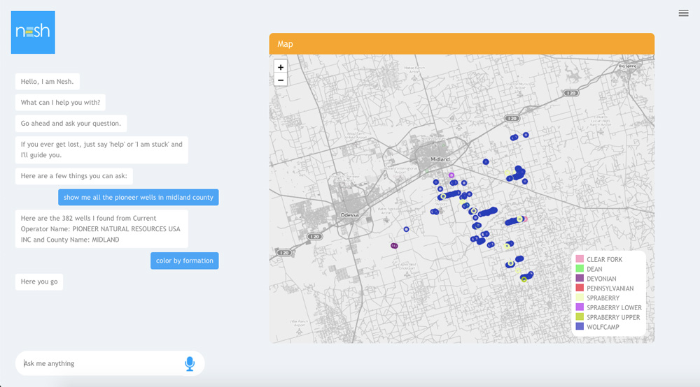The width and height of the screenshot is (700, 387).
Task: Select the WOLFCAMP blue legend swatch
Action: [x=580, y=326]
